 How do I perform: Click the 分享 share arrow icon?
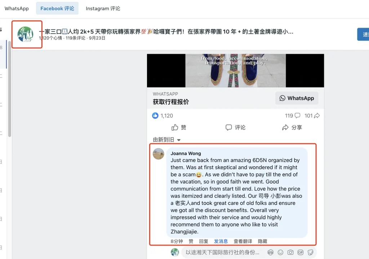click(x=285, y=127)
